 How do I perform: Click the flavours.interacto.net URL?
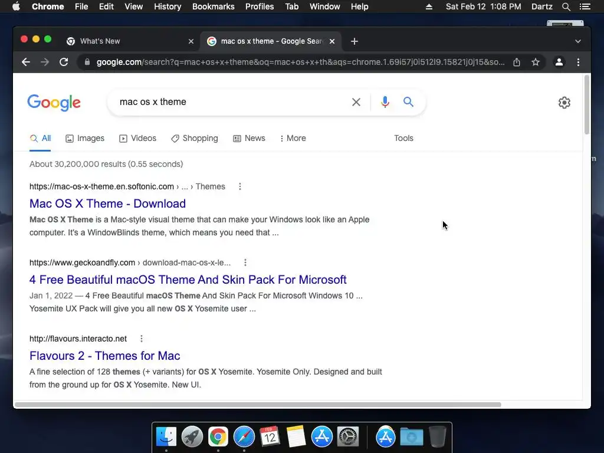(x=78, y=339)
